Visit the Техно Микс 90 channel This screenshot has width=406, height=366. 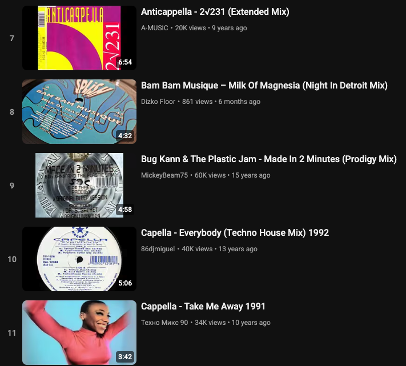tap(164, 323)
